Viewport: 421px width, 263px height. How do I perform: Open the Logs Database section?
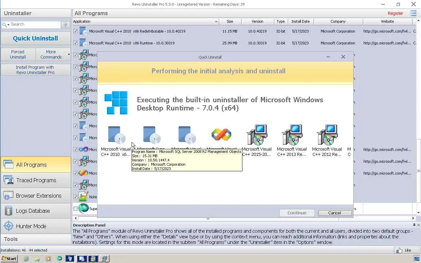coord(36,211)
